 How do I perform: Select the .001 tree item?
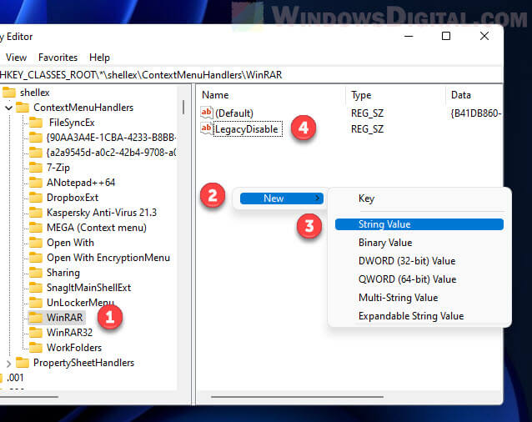click(15, 378)
